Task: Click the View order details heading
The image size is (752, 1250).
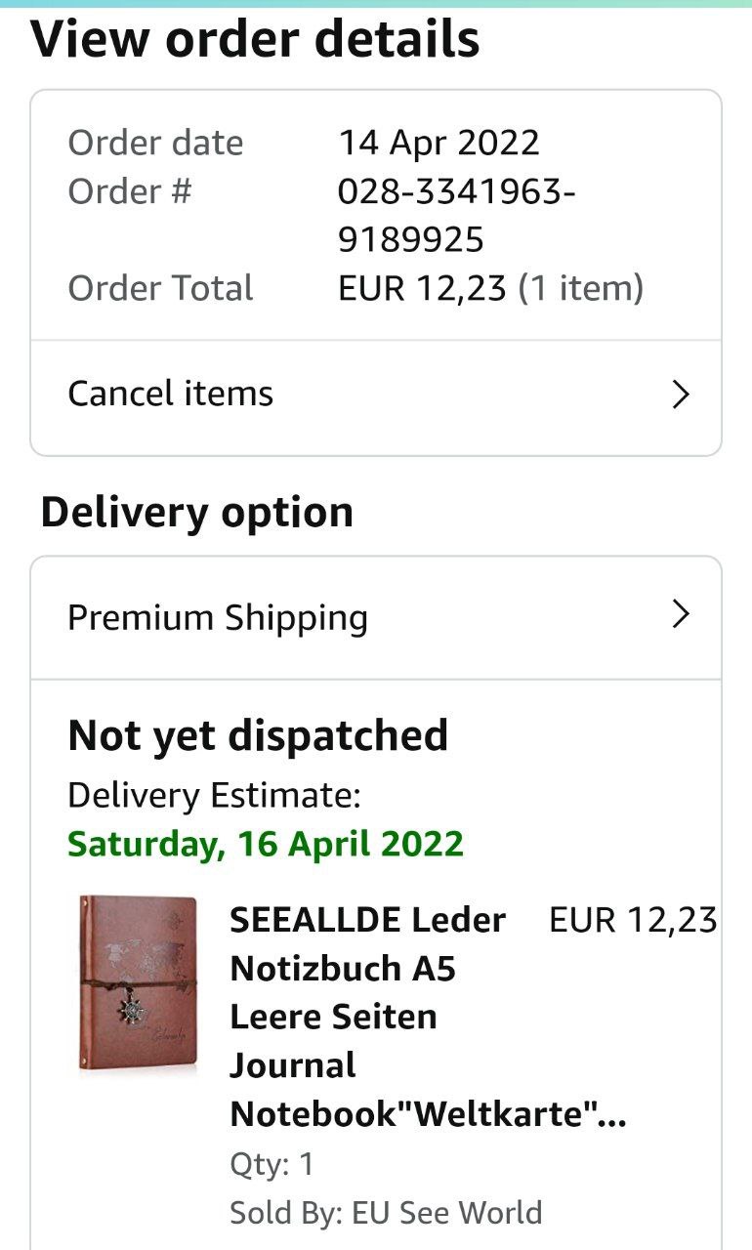Action: tap(256, 40)
